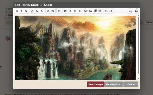Cancel editing the post
This screenshot has height=95, width=153.
[131, 84]
